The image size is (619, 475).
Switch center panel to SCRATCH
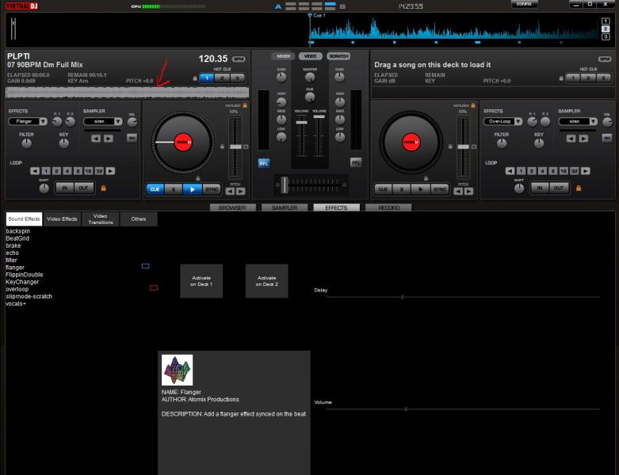coord(338,56)
